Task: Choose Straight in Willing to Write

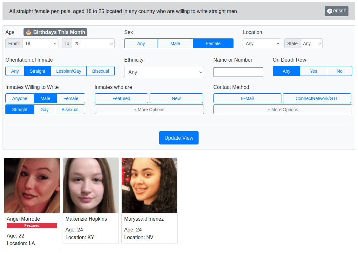Action: click(x=20, y=110)
